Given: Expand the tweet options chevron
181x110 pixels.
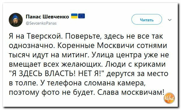Looking at the screenshot, I should [x=170, y=20].
